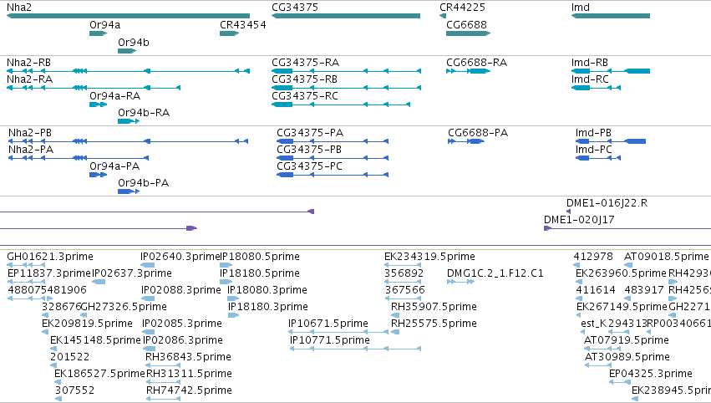Select the AT07919.5prime EST

pos(602,349)
